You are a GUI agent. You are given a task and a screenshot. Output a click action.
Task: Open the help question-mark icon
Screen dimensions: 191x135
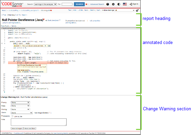pos(108,4)
